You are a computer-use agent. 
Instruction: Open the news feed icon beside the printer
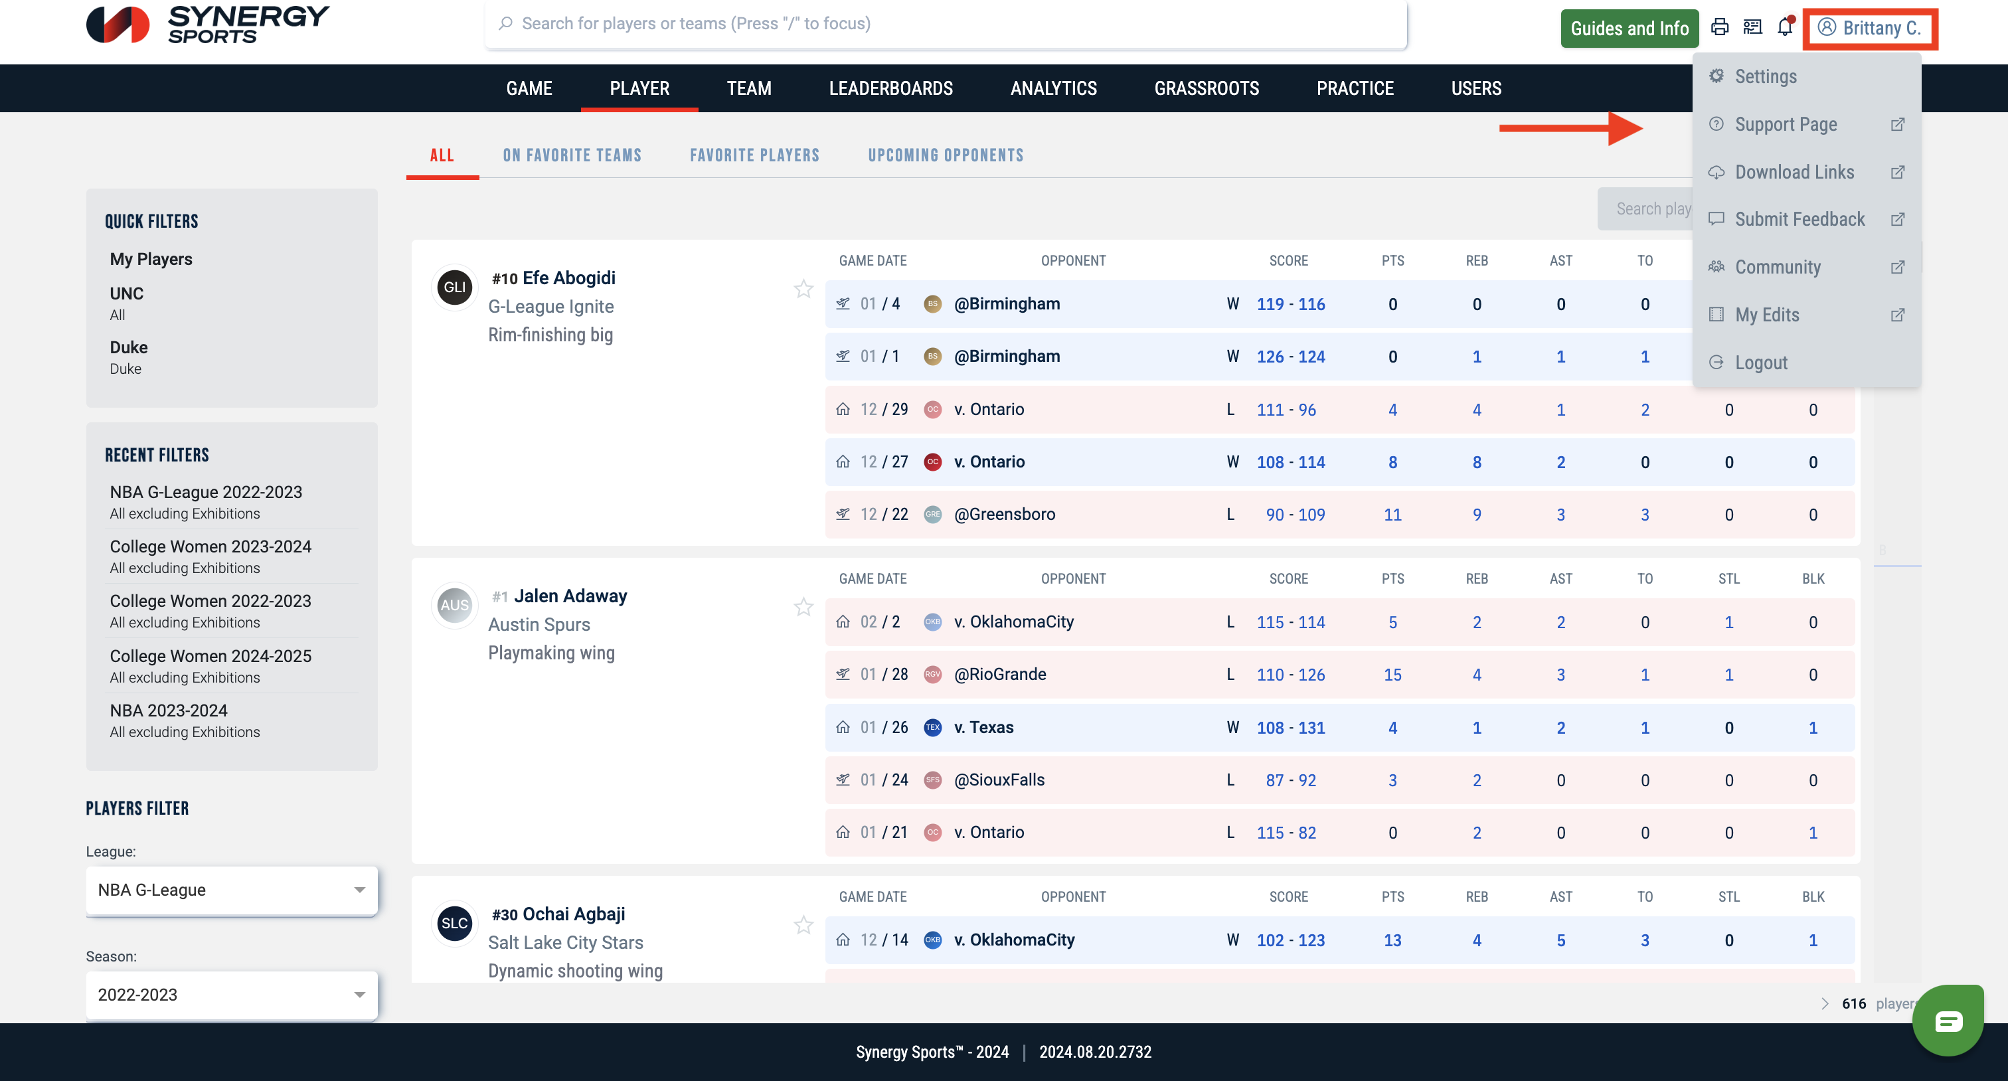click(1752, 27)
